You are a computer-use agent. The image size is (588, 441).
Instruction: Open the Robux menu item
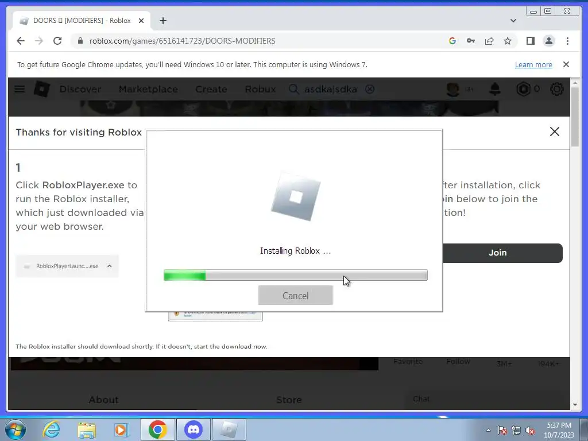pos(260,89)
